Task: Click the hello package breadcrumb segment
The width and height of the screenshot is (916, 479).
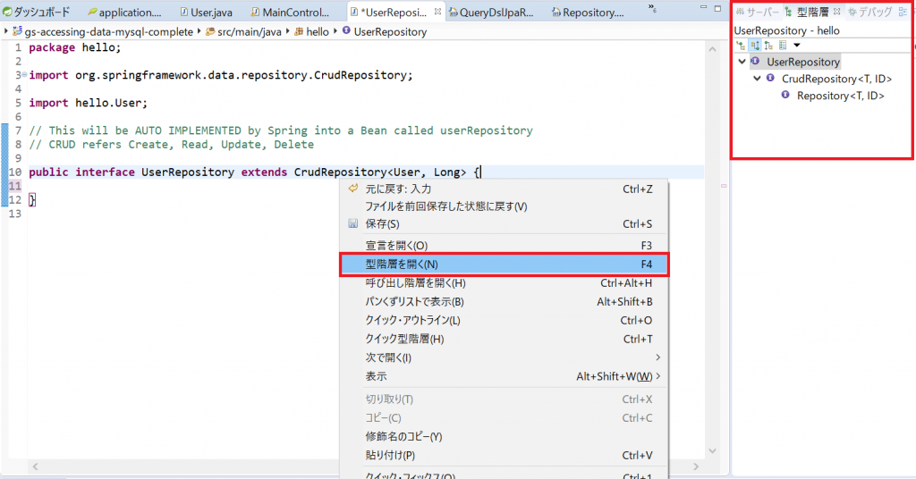Action: (x=318, y=31)
